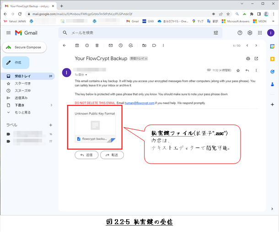Image resolution: width=279 pixels, height=232 pixels.
Task: Print the whole conversation
Action: pyautogui.click(x=248, y=58)
